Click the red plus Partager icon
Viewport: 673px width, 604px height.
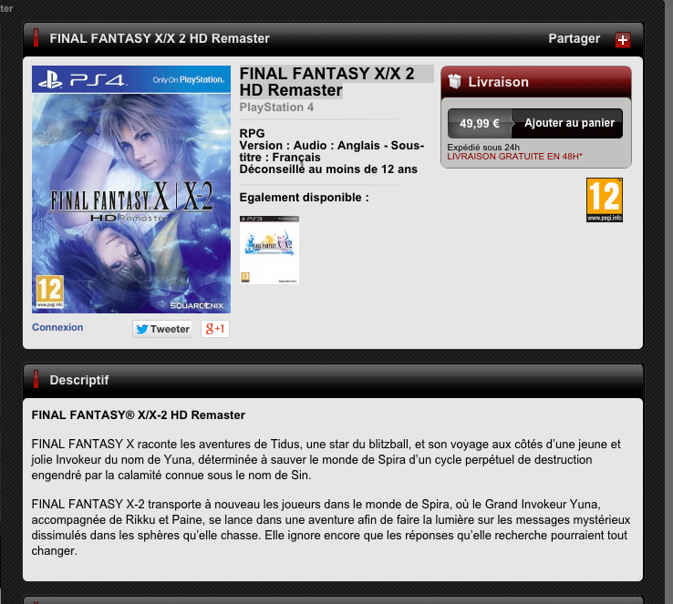[622, 40]
